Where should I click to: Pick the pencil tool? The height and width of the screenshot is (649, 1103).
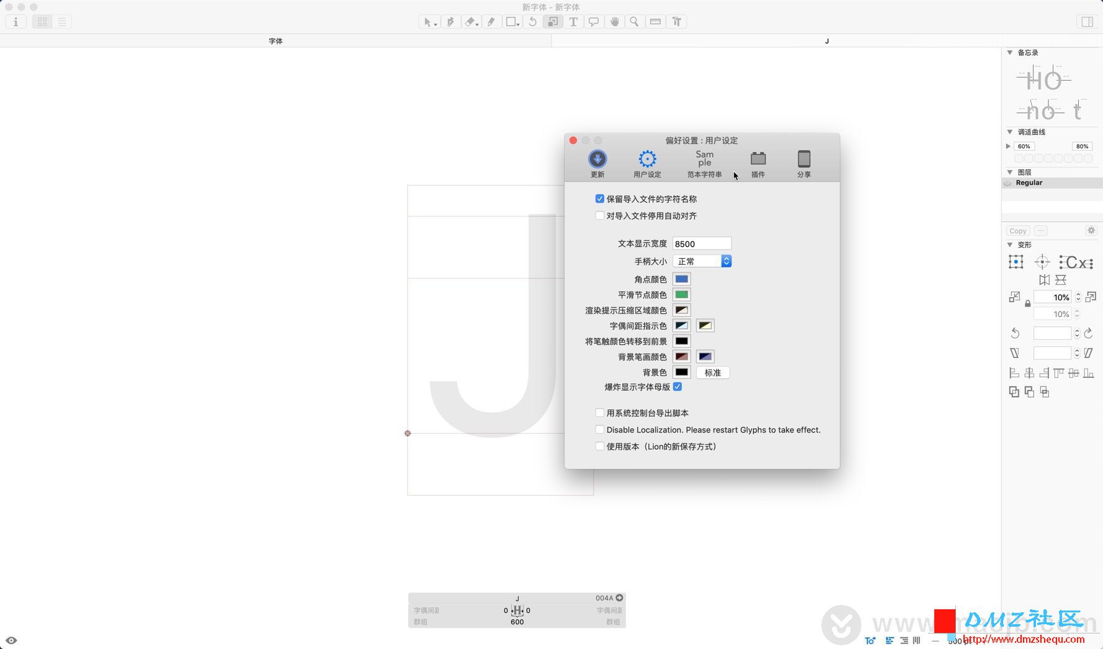[491, 22]
